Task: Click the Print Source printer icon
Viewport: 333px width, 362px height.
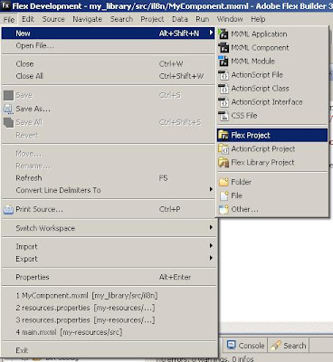Action: coord(8,209)
